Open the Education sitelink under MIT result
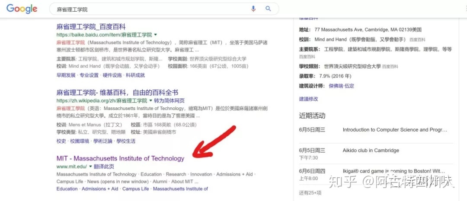Viewport: 467px width, 201px height. pos(67,189)
